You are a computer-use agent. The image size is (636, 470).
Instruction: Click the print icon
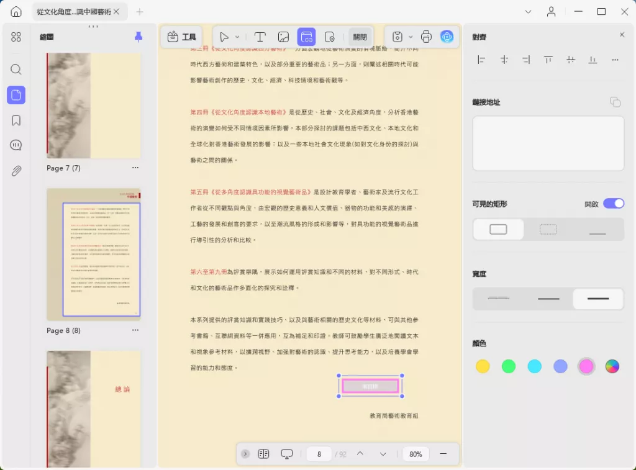point(426,37)
